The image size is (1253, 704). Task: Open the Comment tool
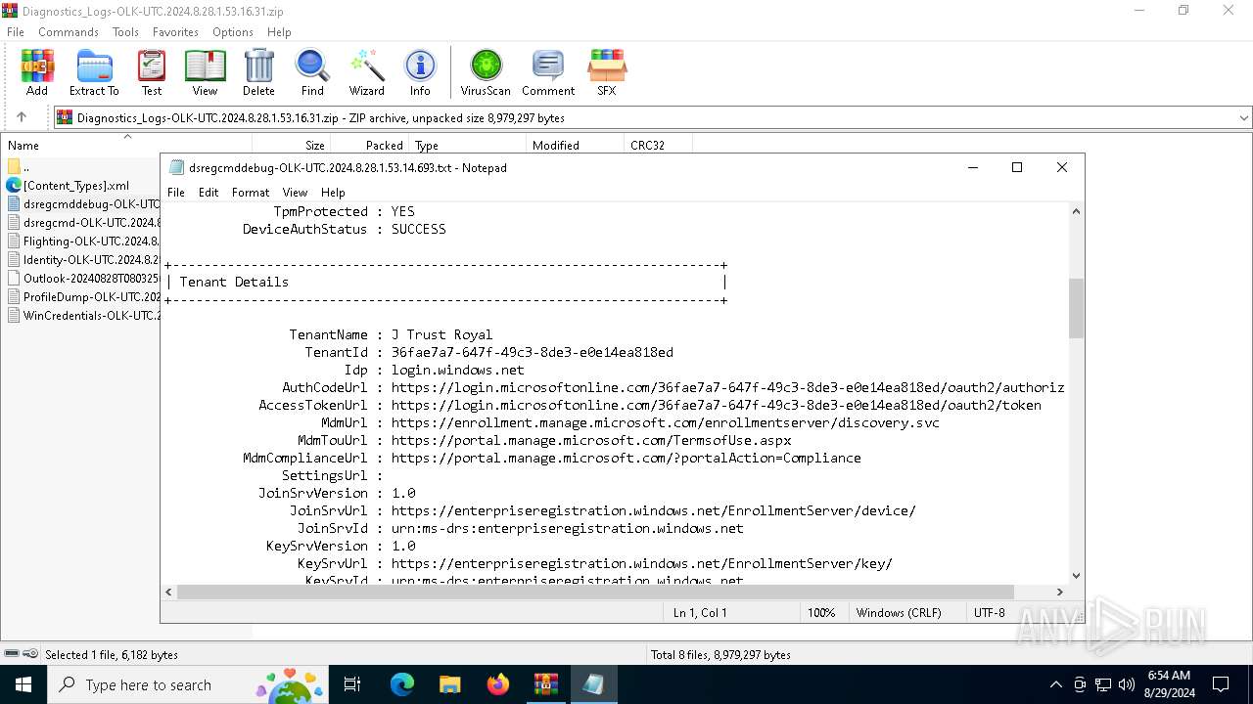pyautogui.click(x=548, y=73)
